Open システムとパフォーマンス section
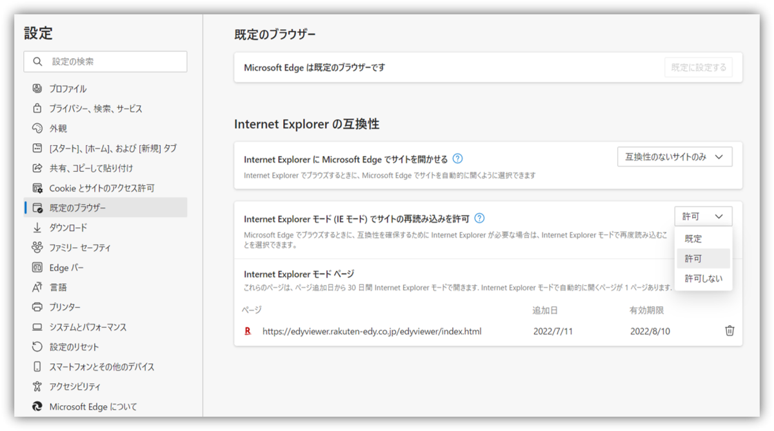774x431 pixels. tap(106, 327)
